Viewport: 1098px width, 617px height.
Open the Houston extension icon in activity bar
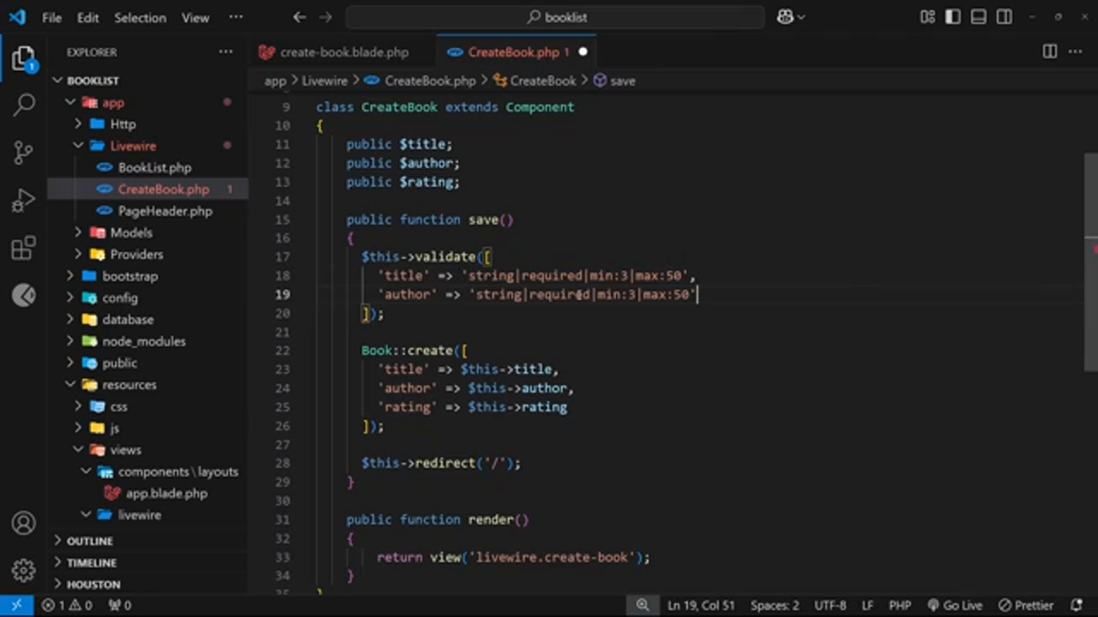24,295
